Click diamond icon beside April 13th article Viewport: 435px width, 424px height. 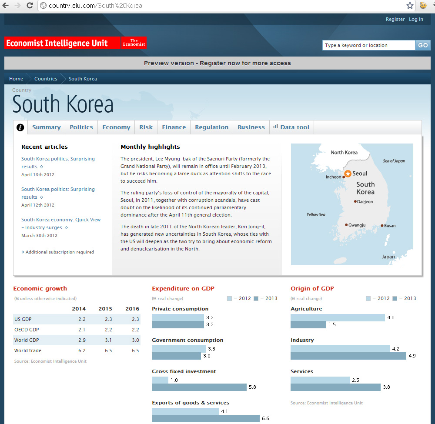(x=42, y=167)
